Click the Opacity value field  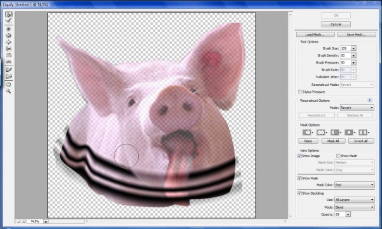[340, 214]
